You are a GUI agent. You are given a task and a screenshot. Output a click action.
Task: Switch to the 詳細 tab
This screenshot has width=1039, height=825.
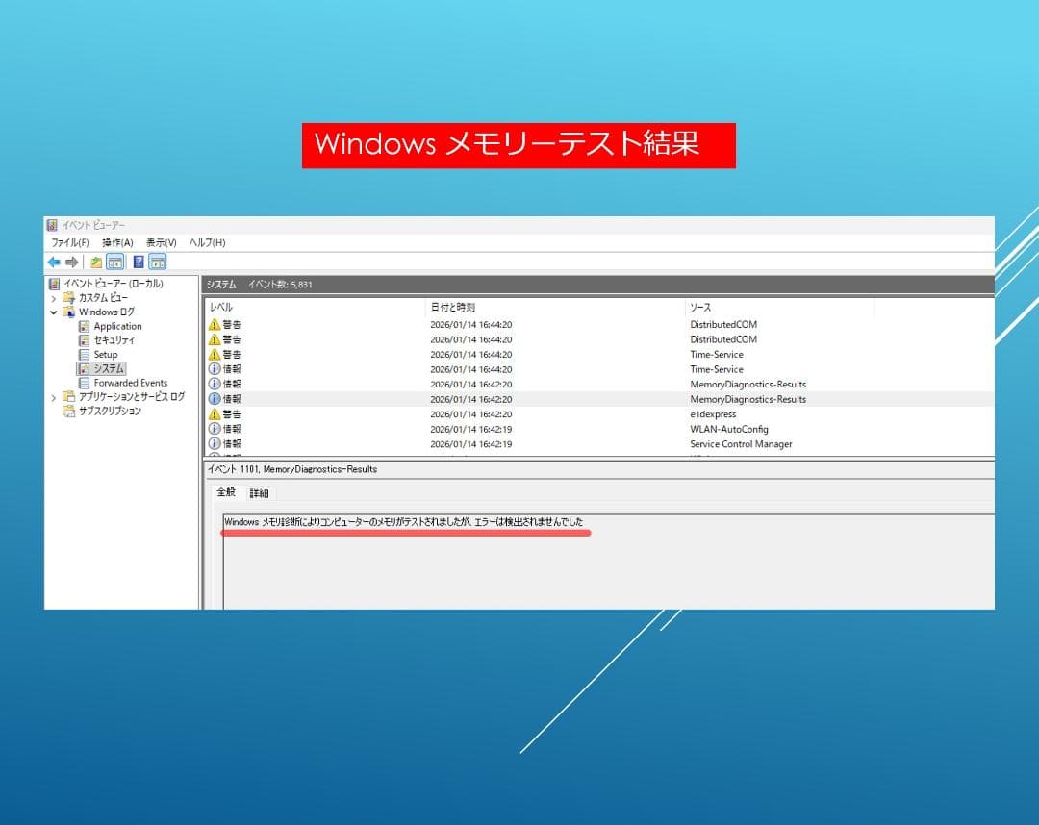[258, 492]
